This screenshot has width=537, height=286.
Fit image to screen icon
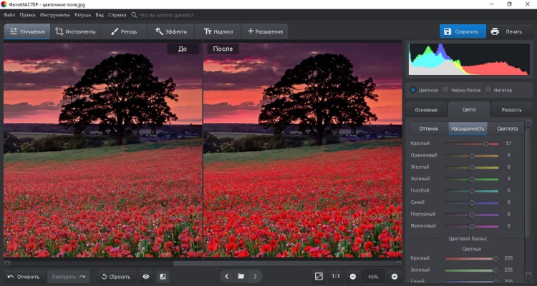[x=319, y=276]
